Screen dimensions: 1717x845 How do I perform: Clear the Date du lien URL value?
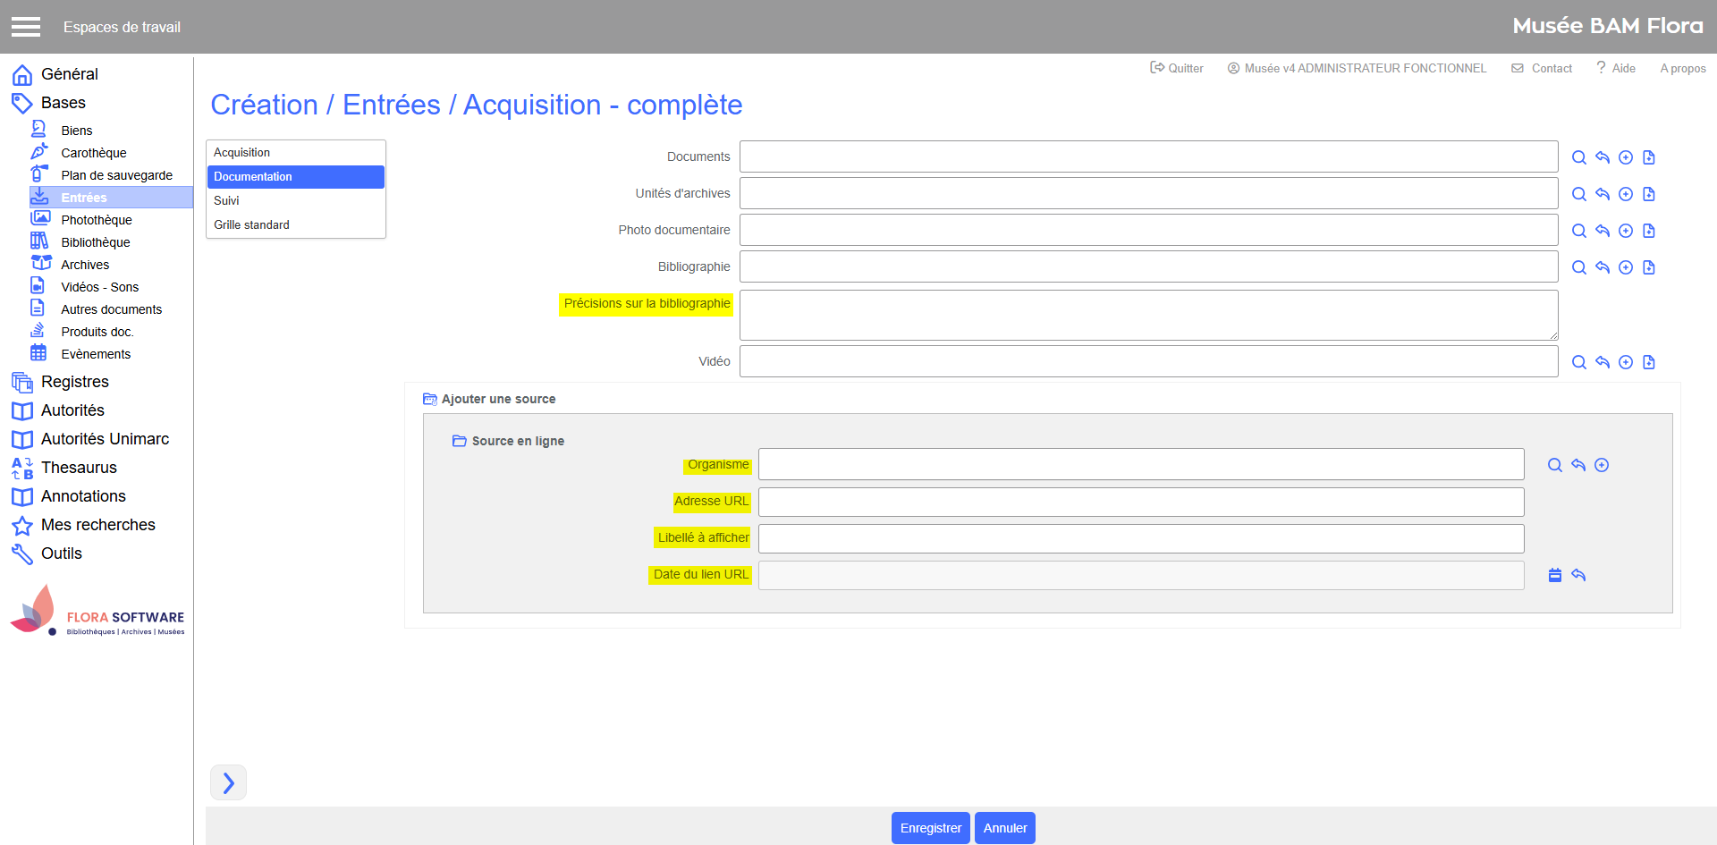click(x=1577, y=575)
